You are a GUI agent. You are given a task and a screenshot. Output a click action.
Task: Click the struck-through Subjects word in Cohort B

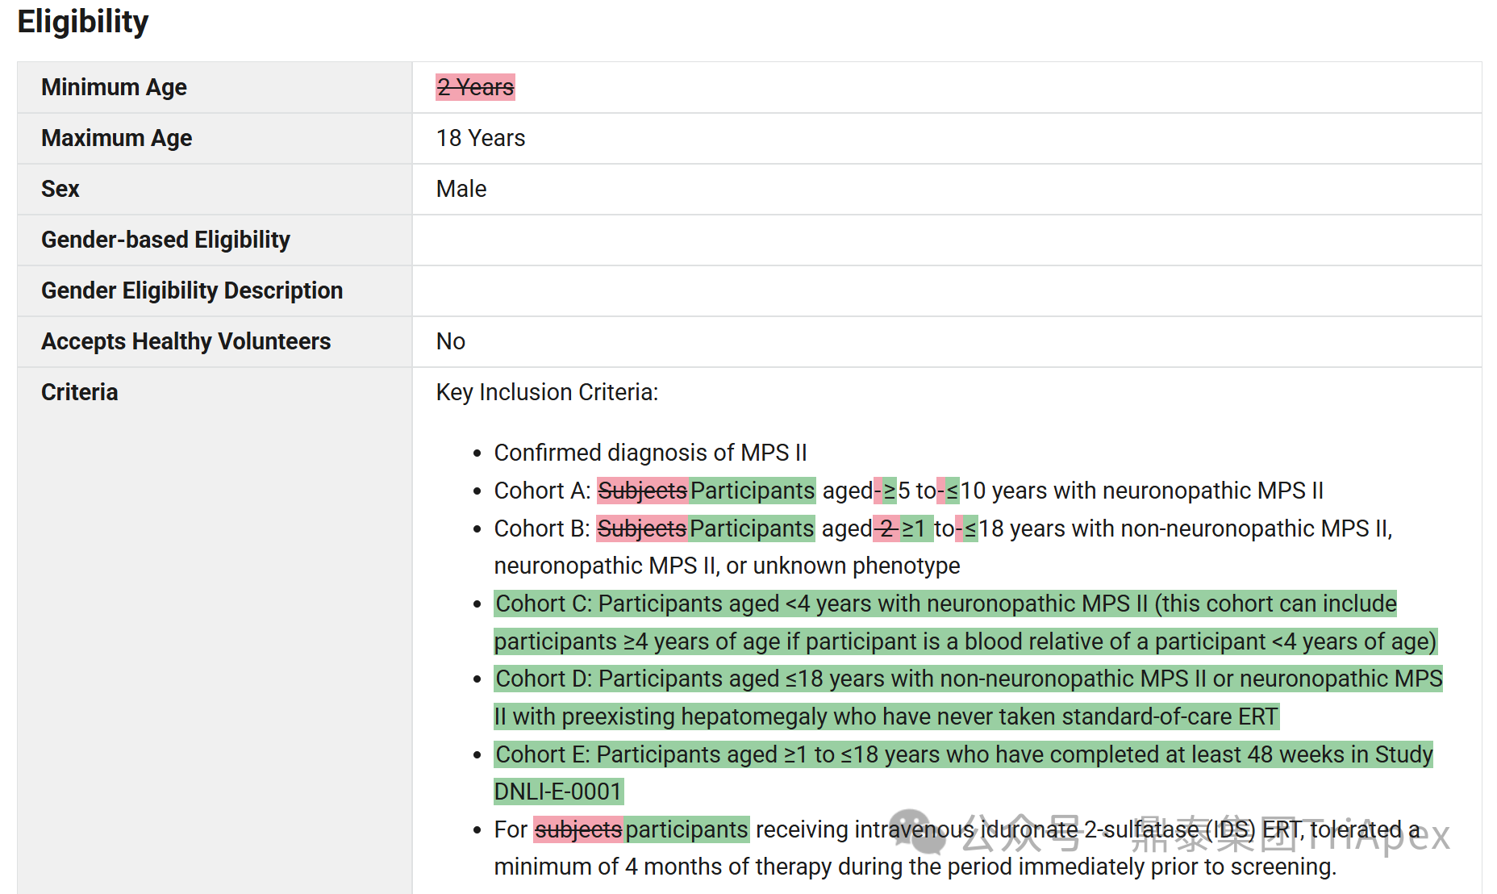pyautogui.click(x=642, y=528)
